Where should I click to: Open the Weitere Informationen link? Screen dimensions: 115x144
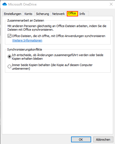tap(27, 40)
